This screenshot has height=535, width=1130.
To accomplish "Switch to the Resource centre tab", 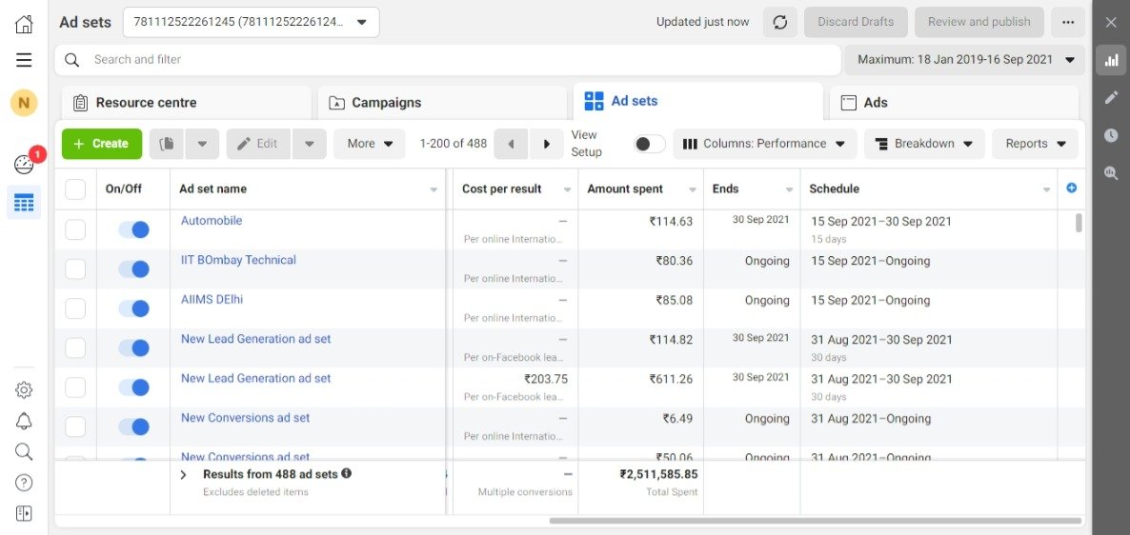I will (x=187, y=103).
